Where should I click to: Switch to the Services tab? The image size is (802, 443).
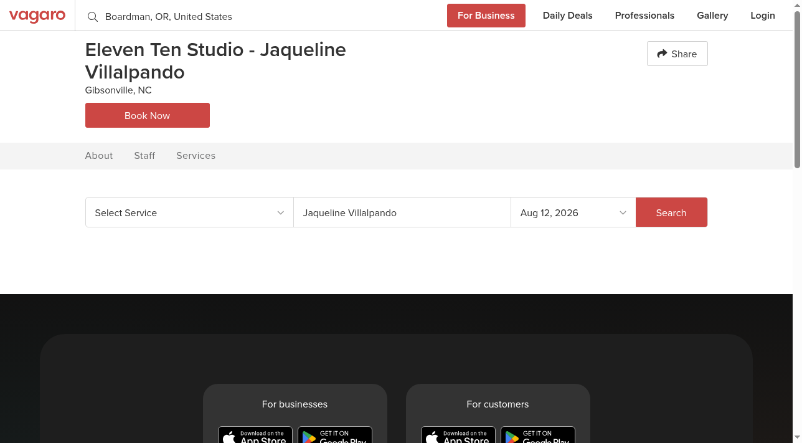196,156
